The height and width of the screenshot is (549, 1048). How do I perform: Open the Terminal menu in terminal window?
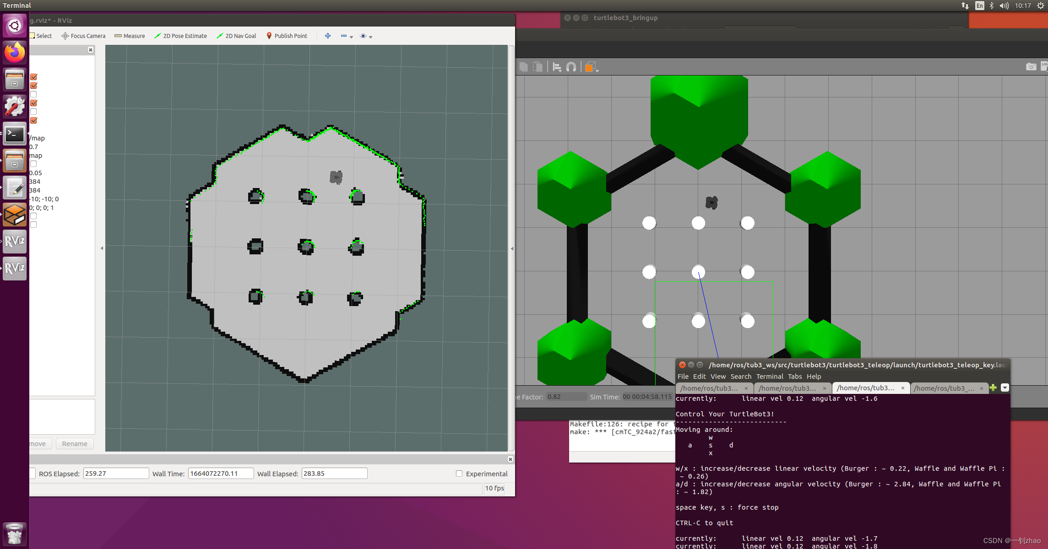[769, 377]
